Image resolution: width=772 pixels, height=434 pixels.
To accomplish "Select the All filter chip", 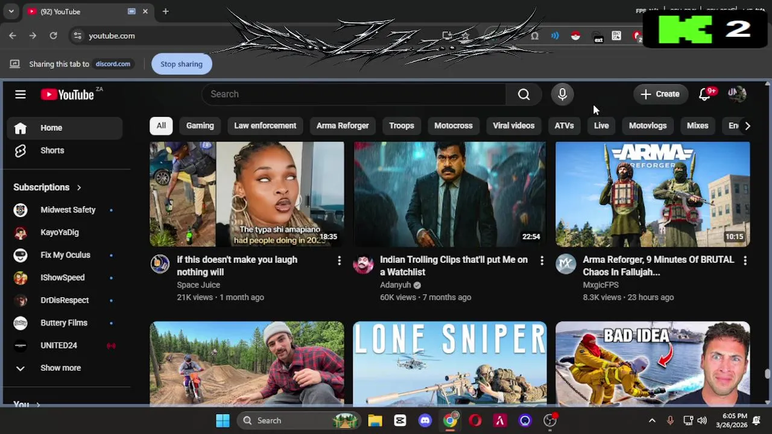I will (161, 125).
